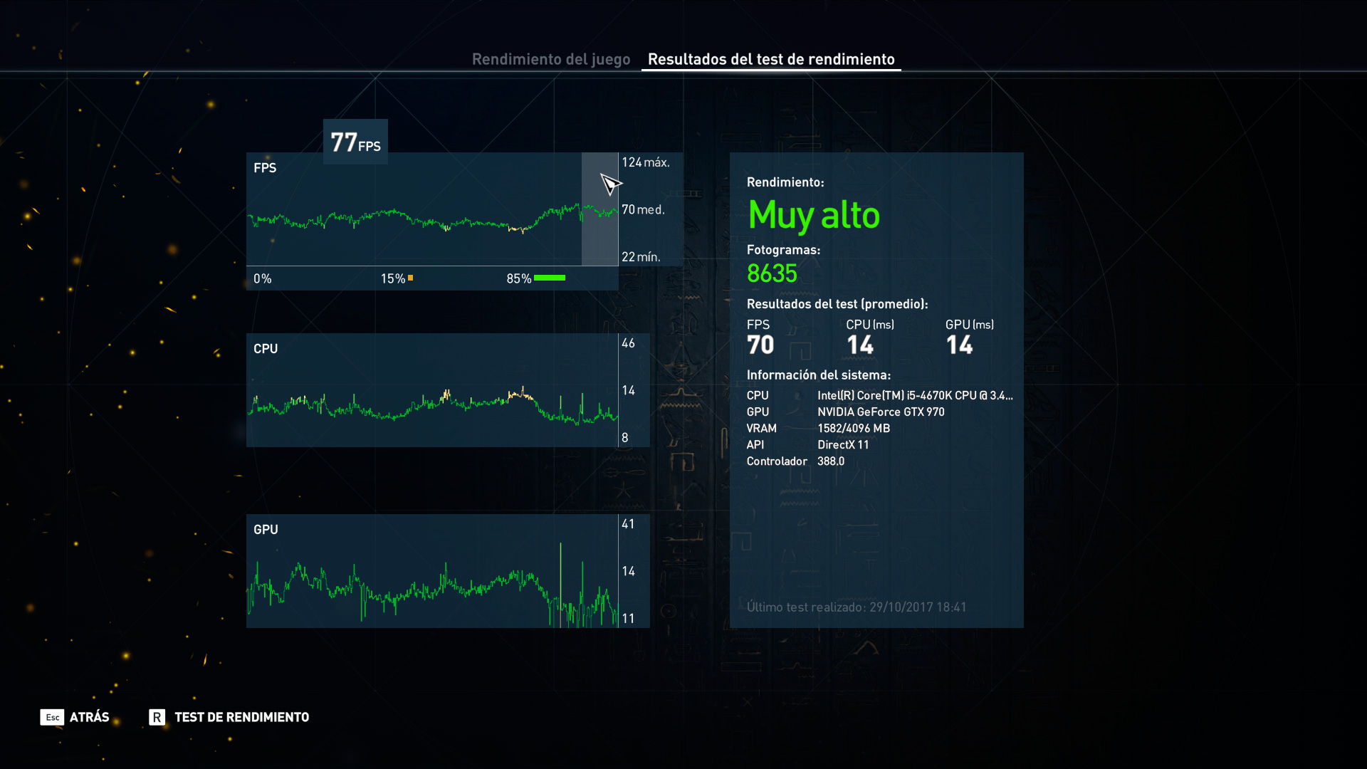Click the DirectX 11 API value
This screenshot has width=1367, height=769.
pyautogui.click(x=843, y=444)
